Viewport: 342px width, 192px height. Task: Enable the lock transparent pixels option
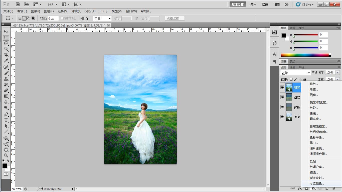coord(291,79)
